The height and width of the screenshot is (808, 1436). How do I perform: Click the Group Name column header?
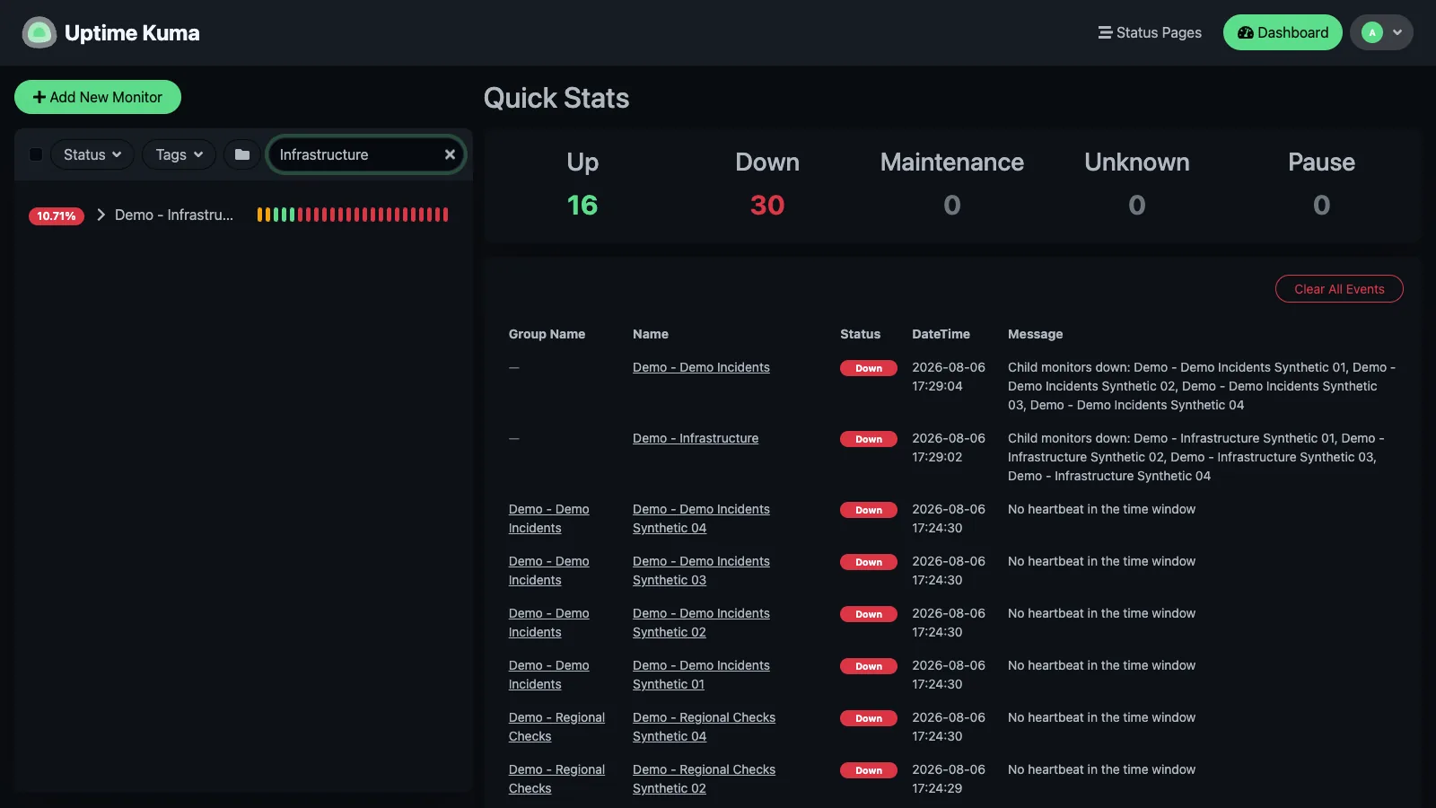pyautogui.click(x=547, y=334)
